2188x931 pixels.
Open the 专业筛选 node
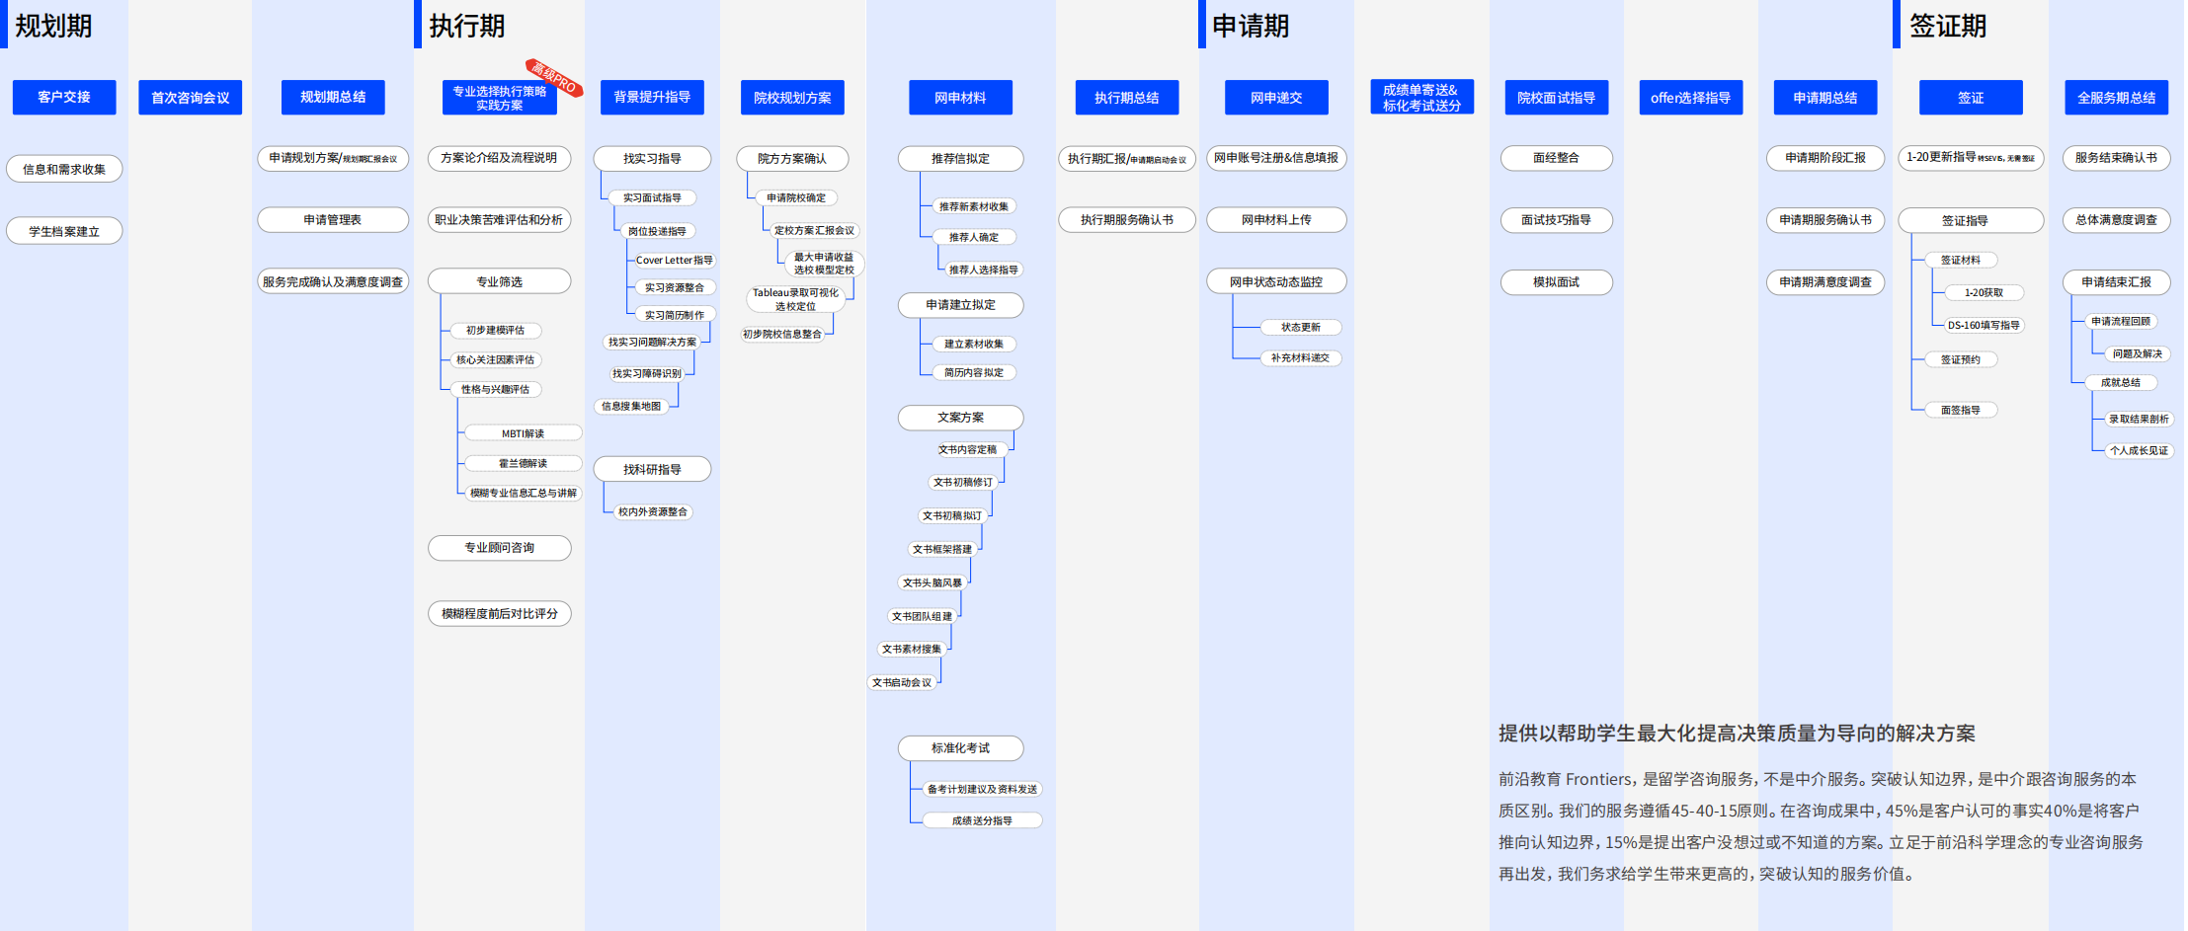[x=499, y=281]
